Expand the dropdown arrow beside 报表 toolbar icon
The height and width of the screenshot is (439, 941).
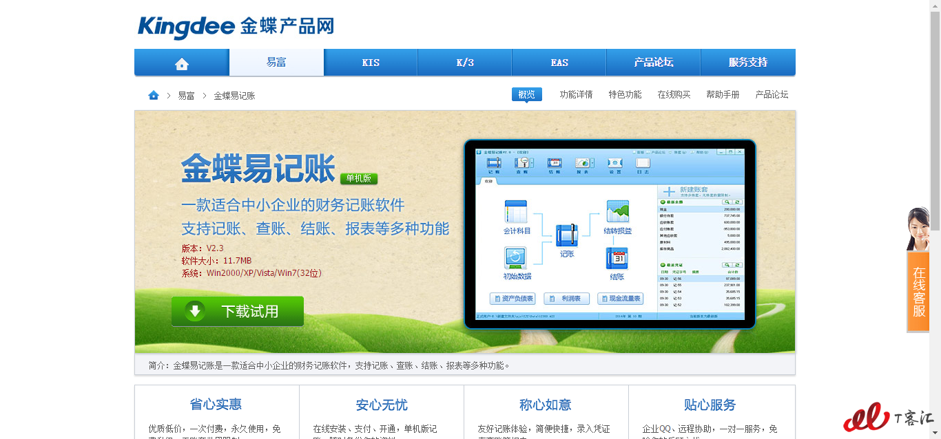pyautogui.click(x=592, y=163)
